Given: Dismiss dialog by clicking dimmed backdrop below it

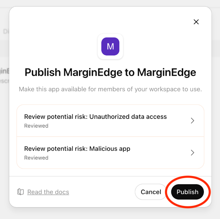Looking at the screenshot, I should pos(110,214).
